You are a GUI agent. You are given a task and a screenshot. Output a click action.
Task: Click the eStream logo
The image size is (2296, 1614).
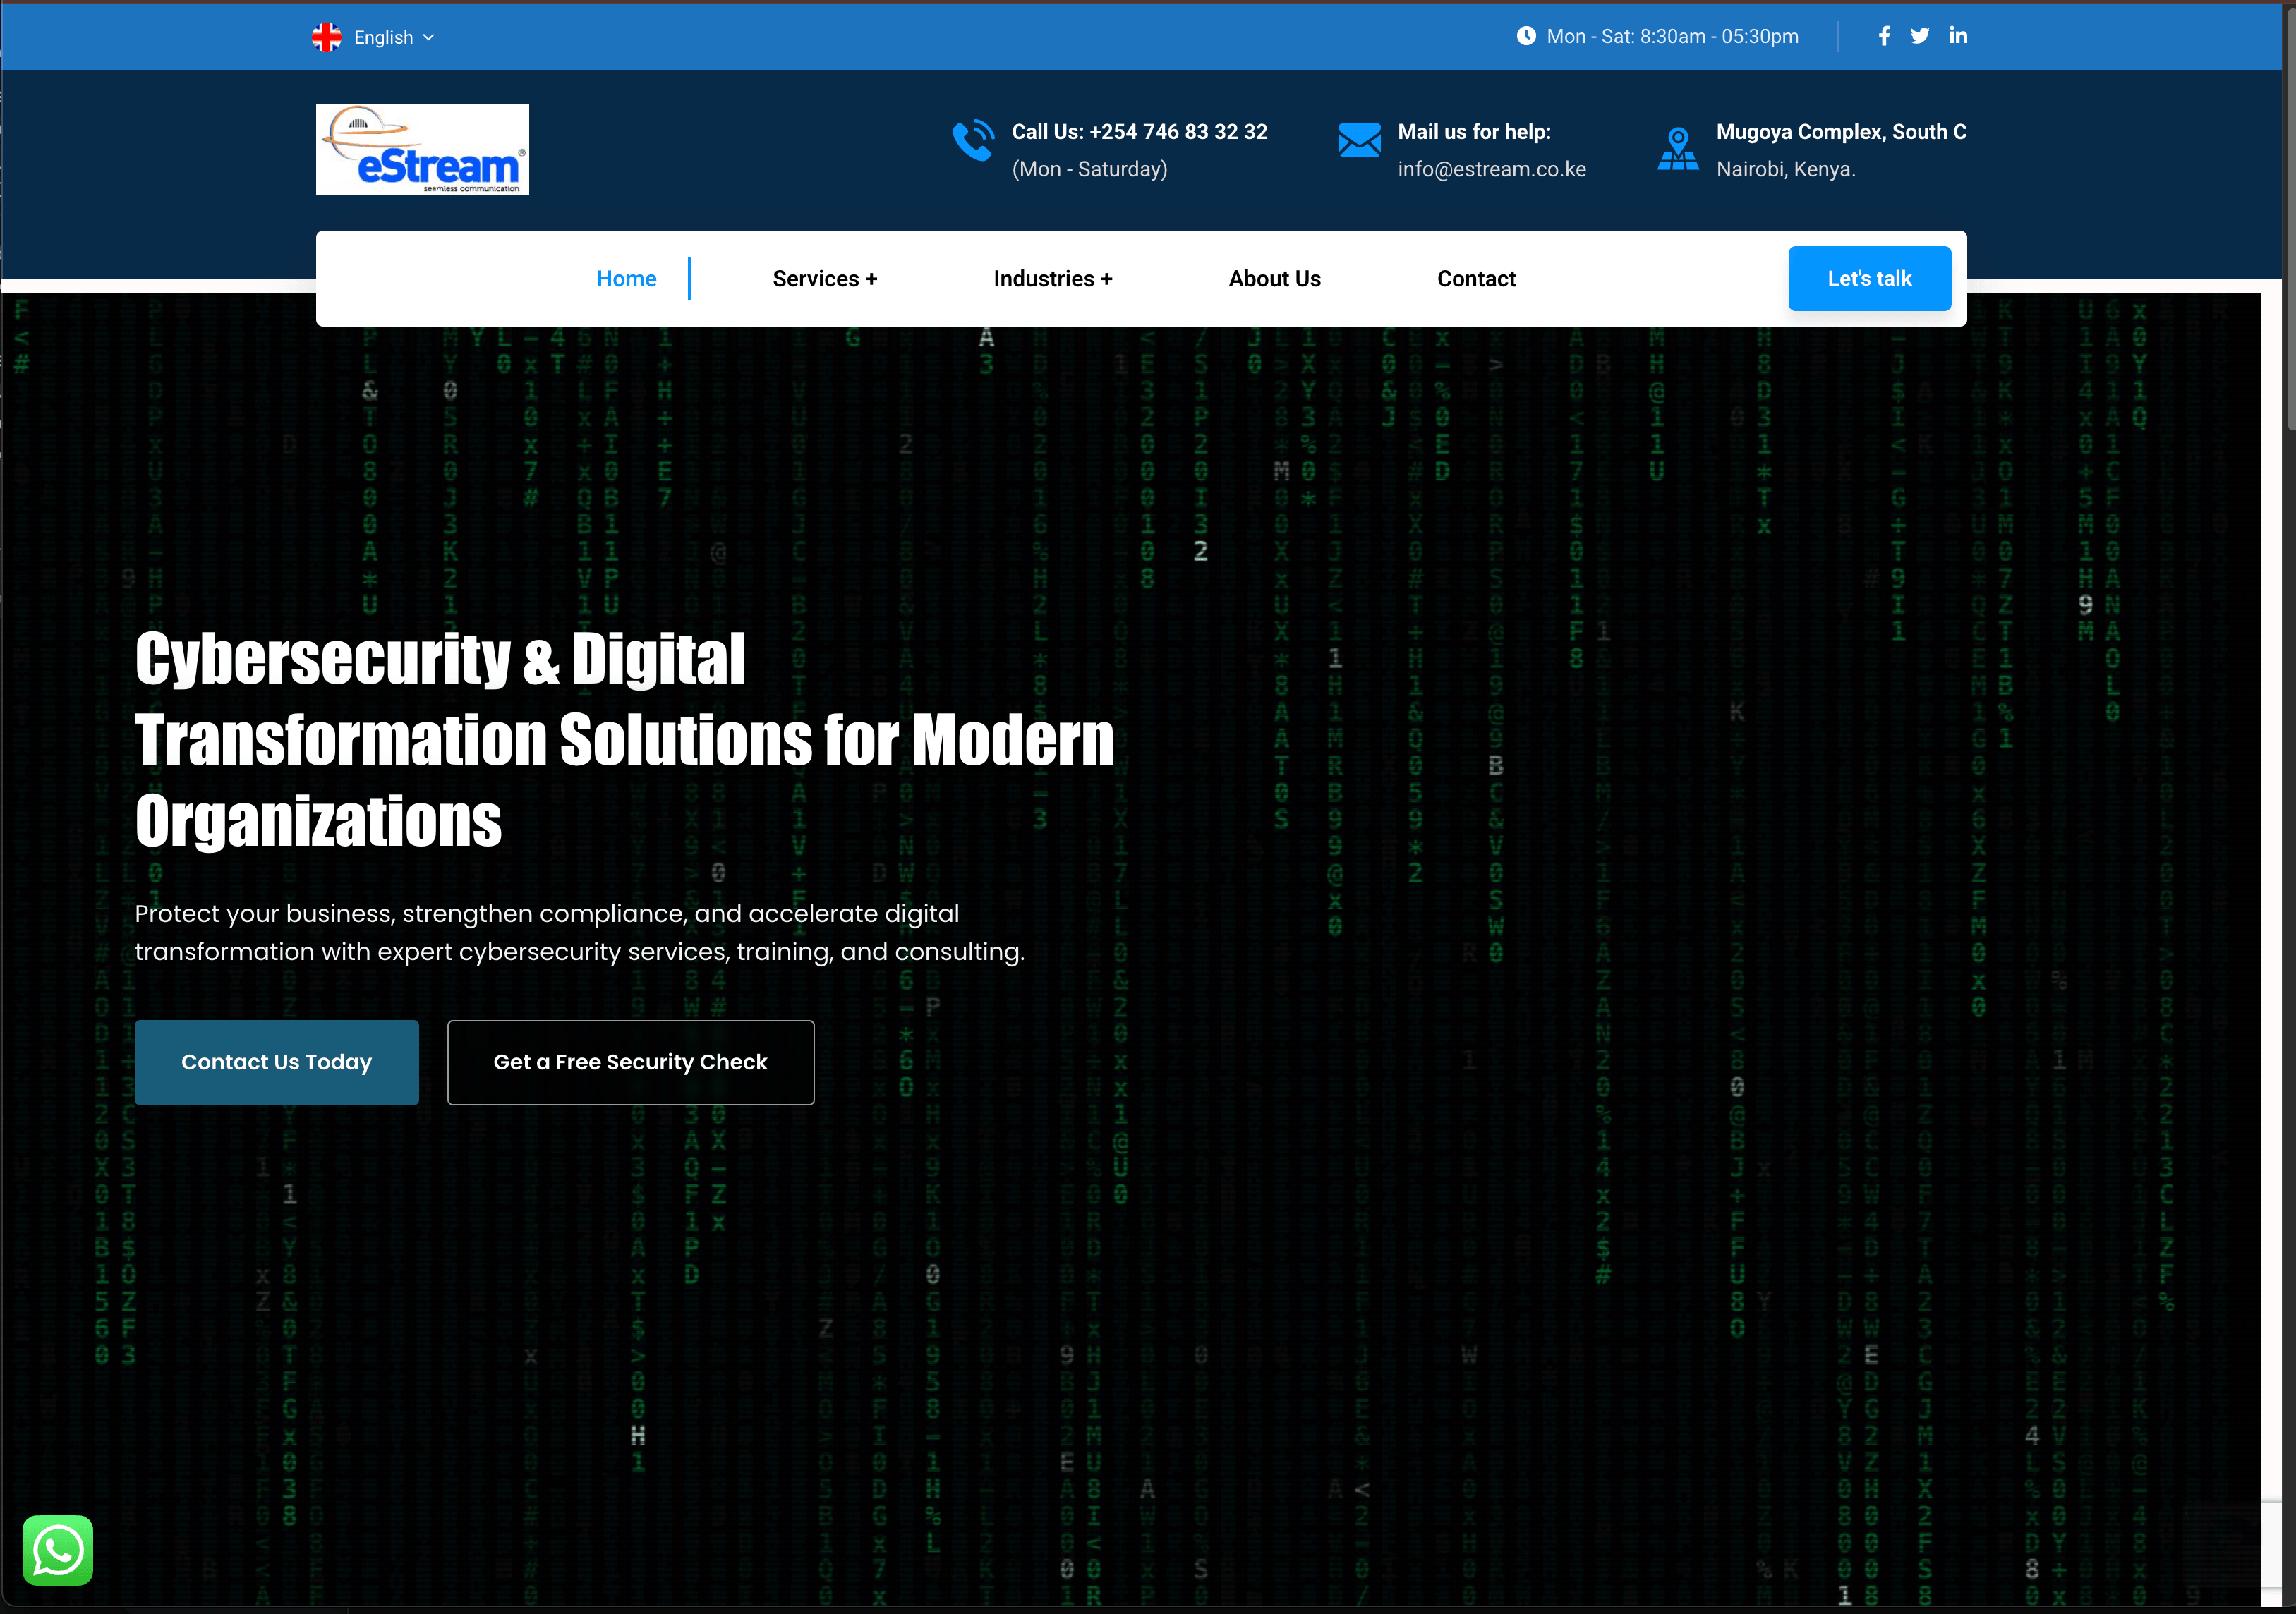tap(422, 149)
